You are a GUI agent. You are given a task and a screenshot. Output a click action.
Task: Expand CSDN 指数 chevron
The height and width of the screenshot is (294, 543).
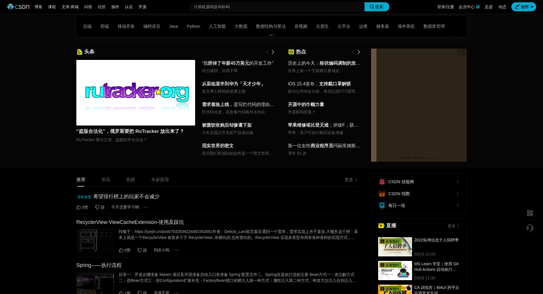[458, 194]
